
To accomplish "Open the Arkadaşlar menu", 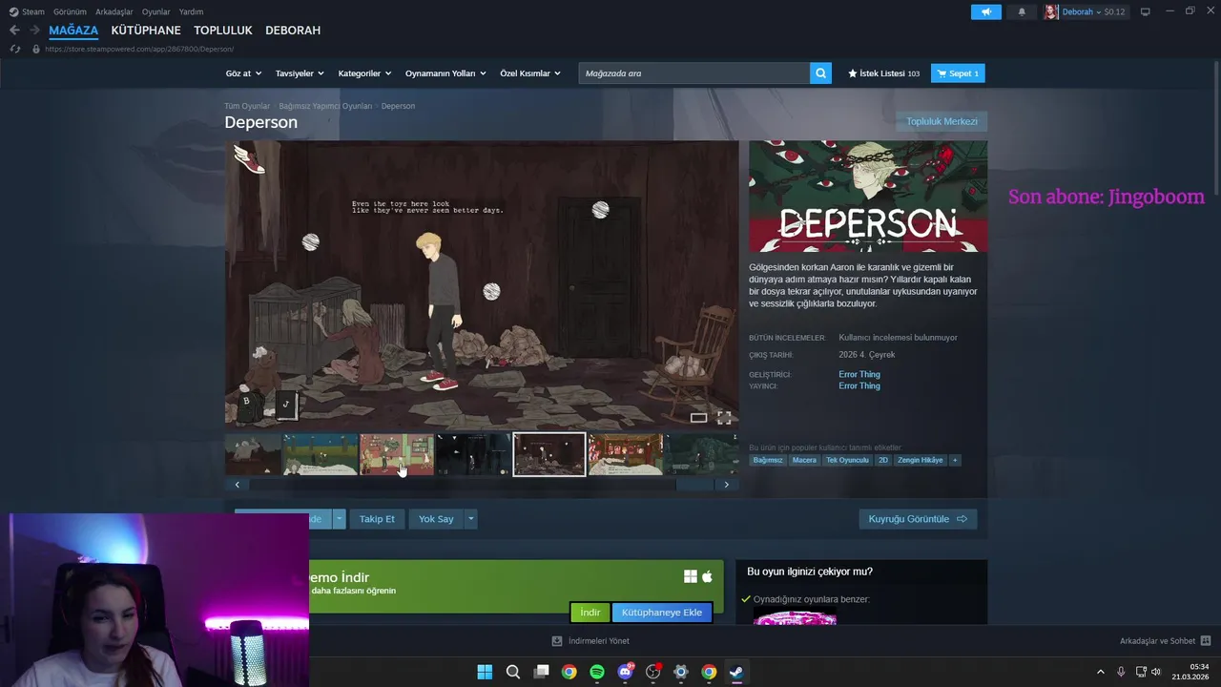I will click(114, 11).
